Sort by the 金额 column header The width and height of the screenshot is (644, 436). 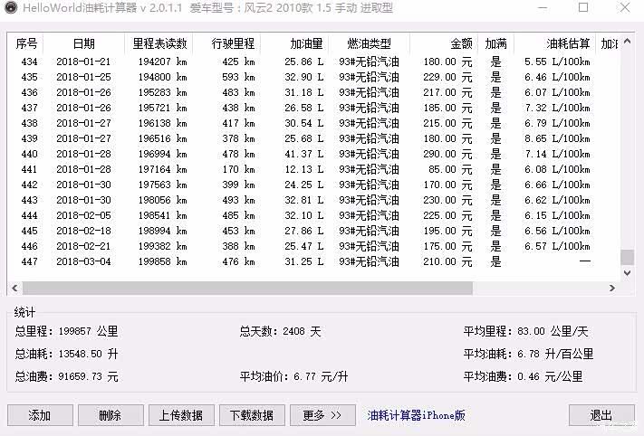click(x=444, y=43)
